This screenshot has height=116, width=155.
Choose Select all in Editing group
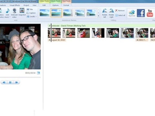point(120,15)
